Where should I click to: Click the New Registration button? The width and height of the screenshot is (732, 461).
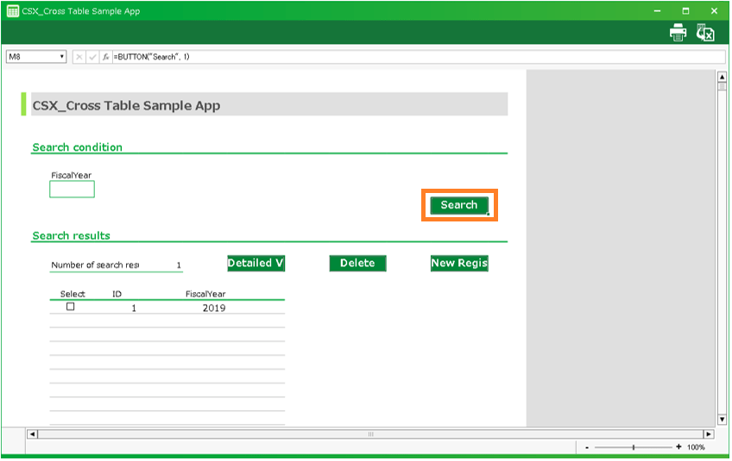point(459,264)
